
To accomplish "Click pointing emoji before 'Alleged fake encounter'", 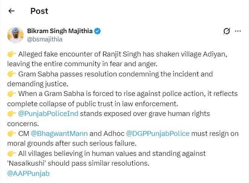I will click(12, 54).
